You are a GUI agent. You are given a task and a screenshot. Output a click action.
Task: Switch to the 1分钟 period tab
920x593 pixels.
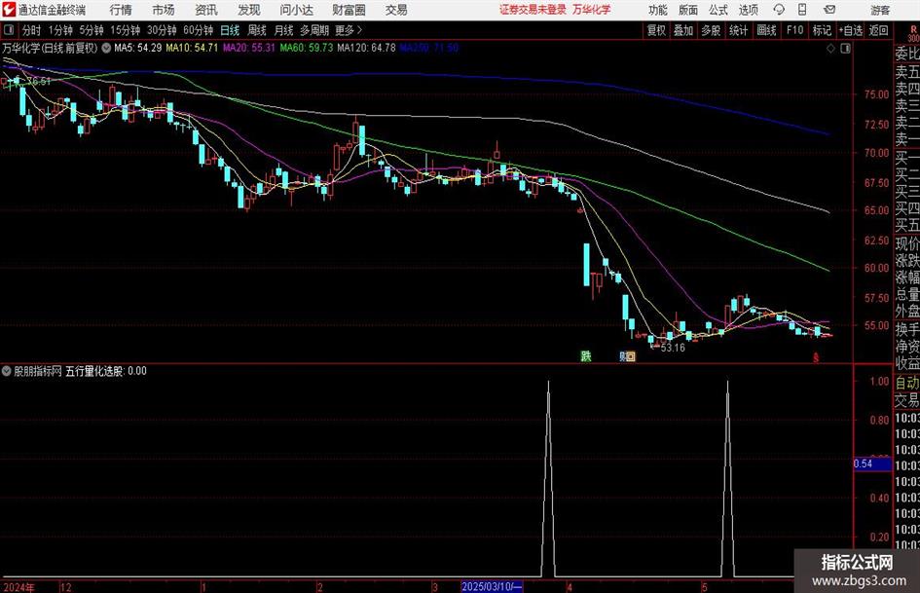tap(59, 30)
